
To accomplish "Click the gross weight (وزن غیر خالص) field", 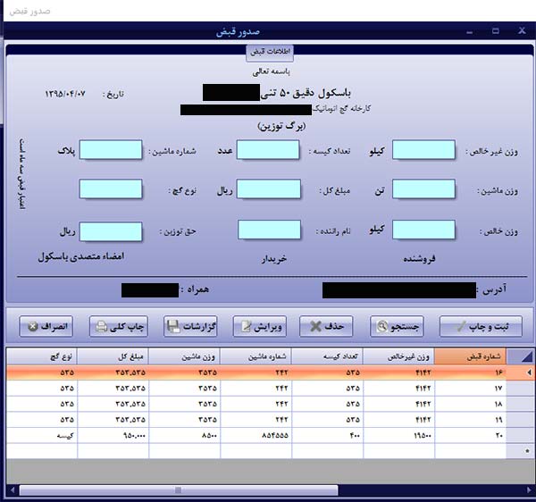I will tap(423, 151).
